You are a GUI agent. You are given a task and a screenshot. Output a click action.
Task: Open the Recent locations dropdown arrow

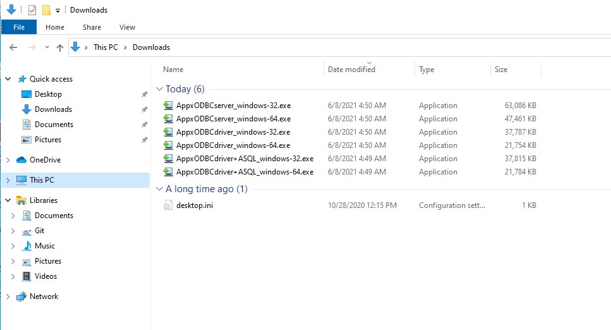(47, 47)
